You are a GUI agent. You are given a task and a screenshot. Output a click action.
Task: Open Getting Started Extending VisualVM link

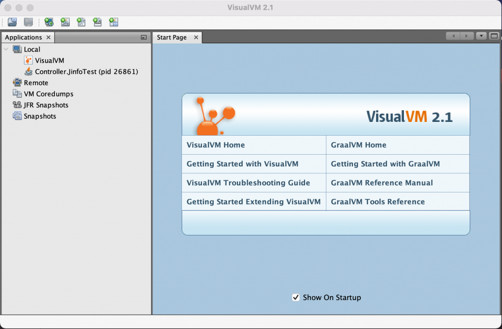[253, 202]
